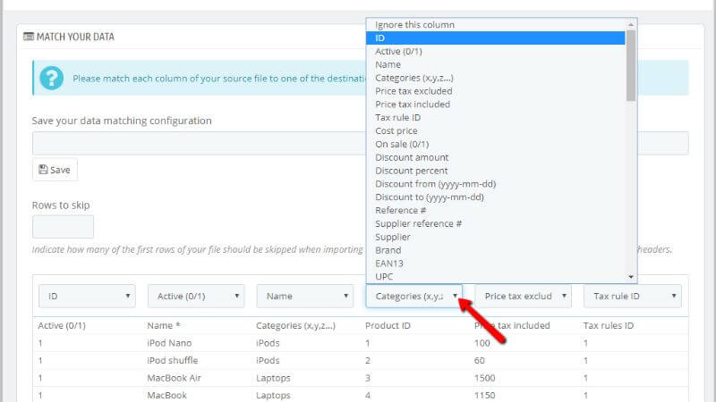
Task: Open the ID column dropdown
Action: point(87,296)
